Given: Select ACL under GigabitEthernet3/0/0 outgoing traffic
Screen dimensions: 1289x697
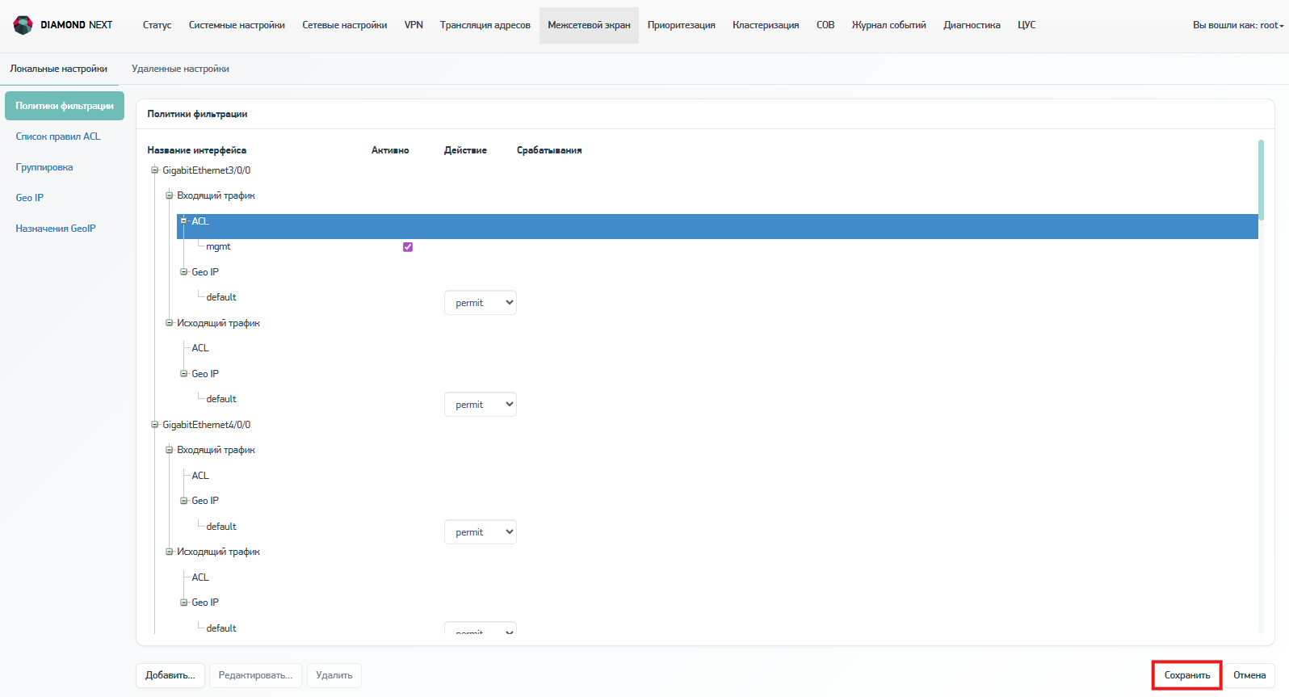Looking at the screenshot, I should point(200,348).
